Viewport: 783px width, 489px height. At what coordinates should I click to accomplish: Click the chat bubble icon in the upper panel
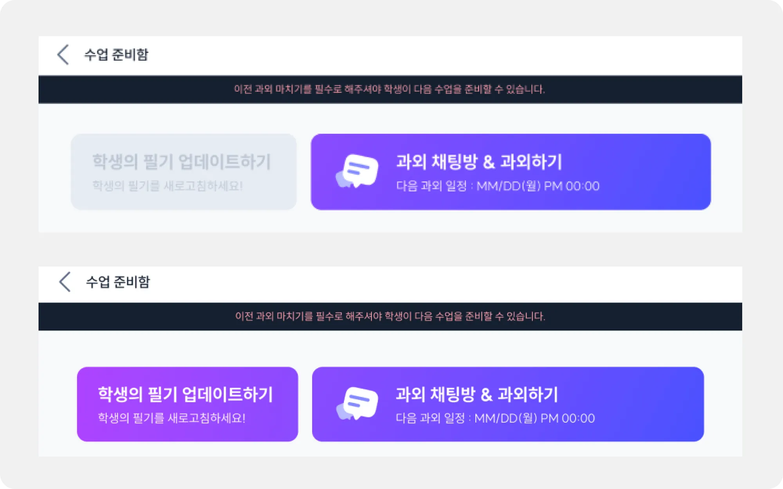click(x=357, y=171)
